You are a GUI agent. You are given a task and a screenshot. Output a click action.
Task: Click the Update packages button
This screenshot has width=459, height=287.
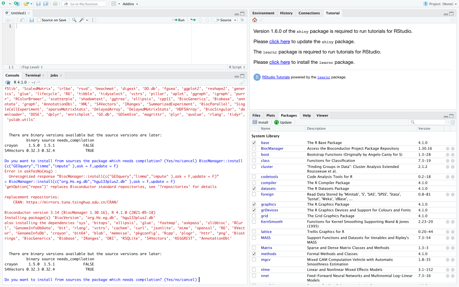[283, 122]
